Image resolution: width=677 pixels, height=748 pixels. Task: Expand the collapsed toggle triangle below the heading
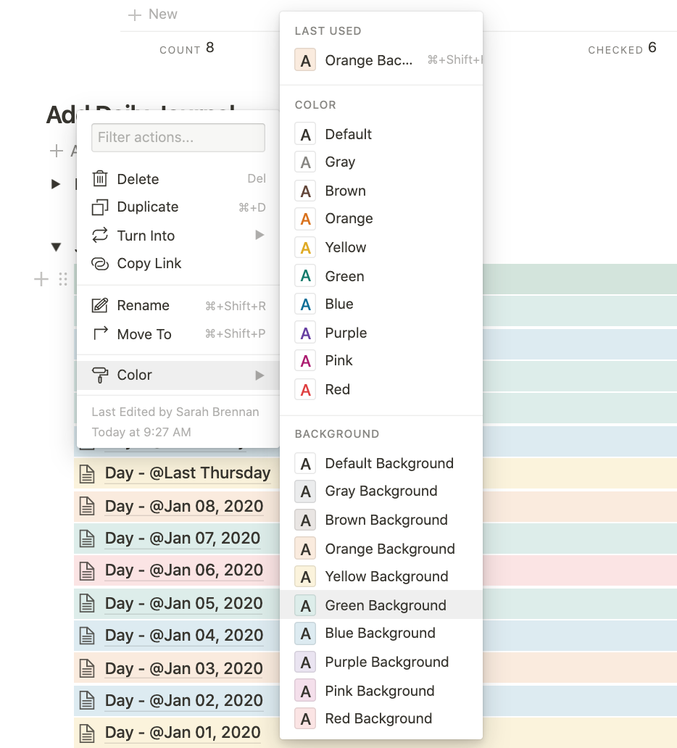click(56, 183)
